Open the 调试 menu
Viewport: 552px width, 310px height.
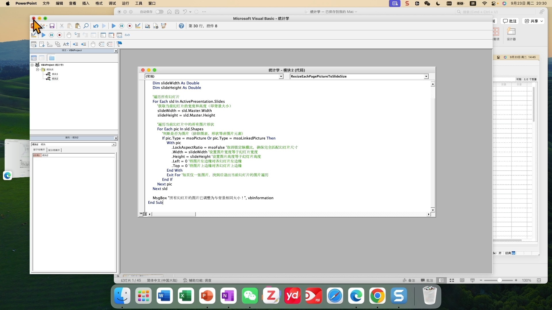click(112, 3)
